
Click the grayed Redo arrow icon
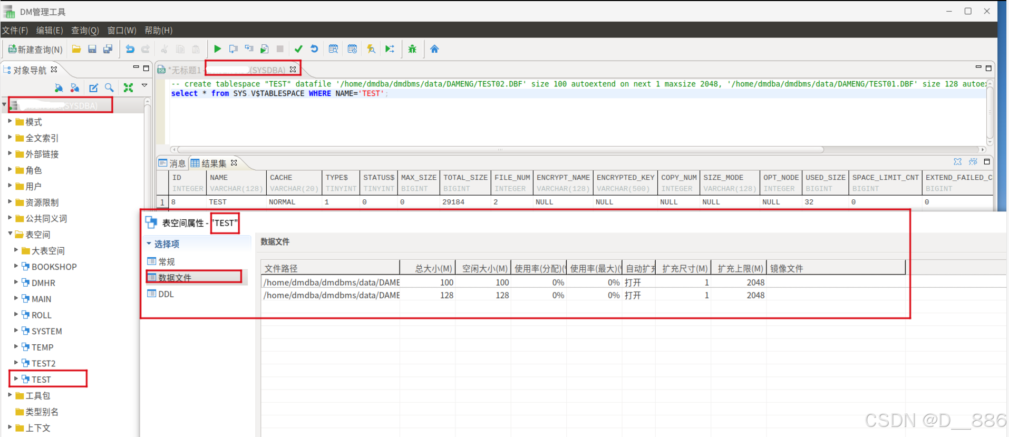(x=145, y=49)
